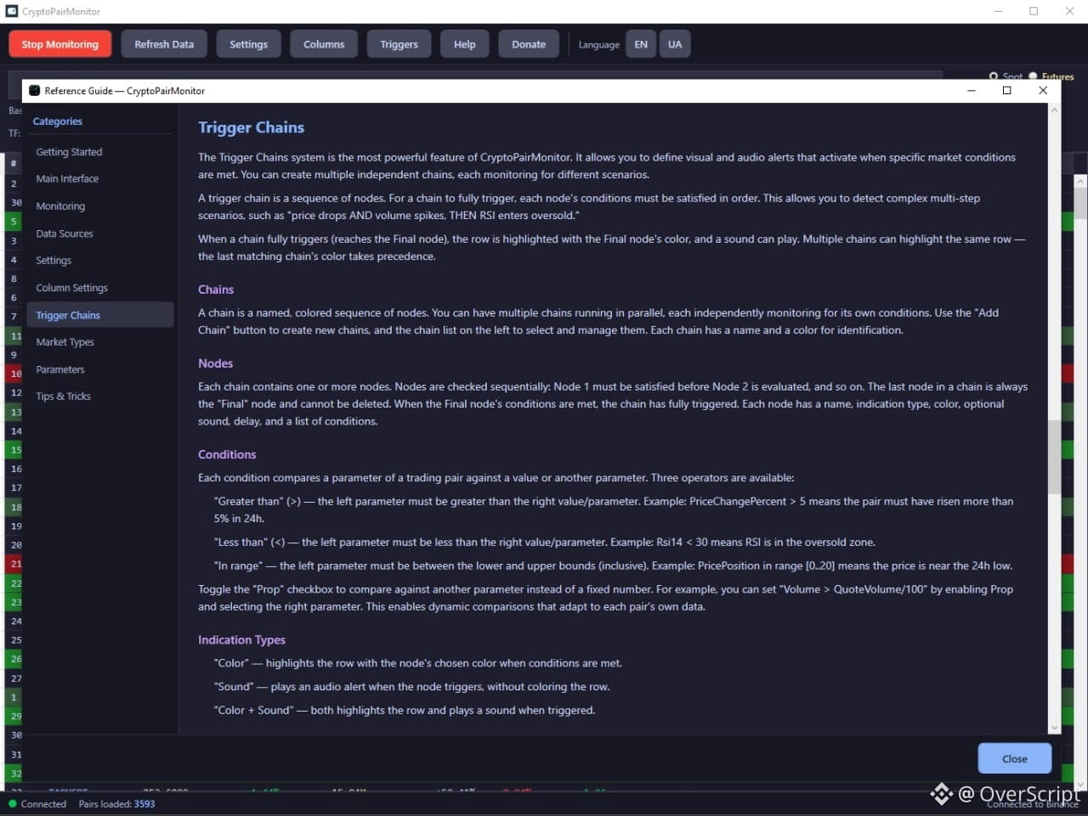This screenshot has height=816, width=1088.
Task: Click the Chains section heading
Action: pos(216,290)
